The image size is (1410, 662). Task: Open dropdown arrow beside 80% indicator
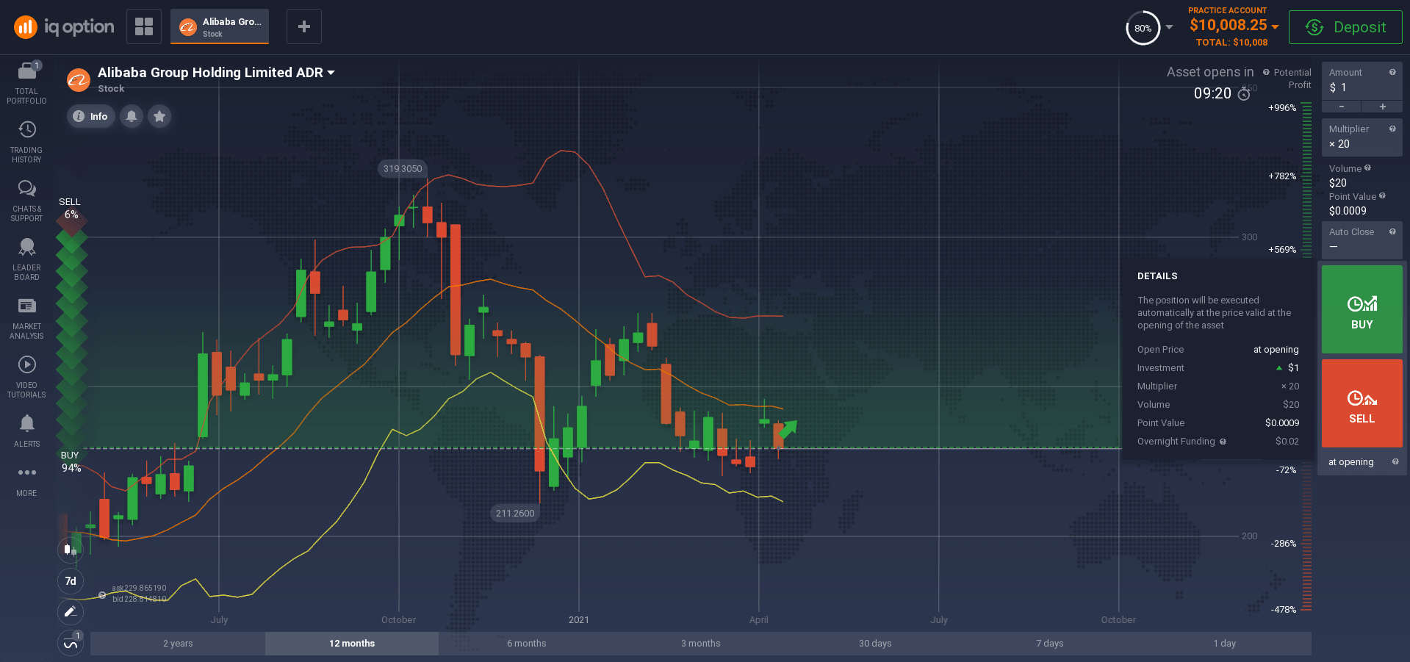1169,27
